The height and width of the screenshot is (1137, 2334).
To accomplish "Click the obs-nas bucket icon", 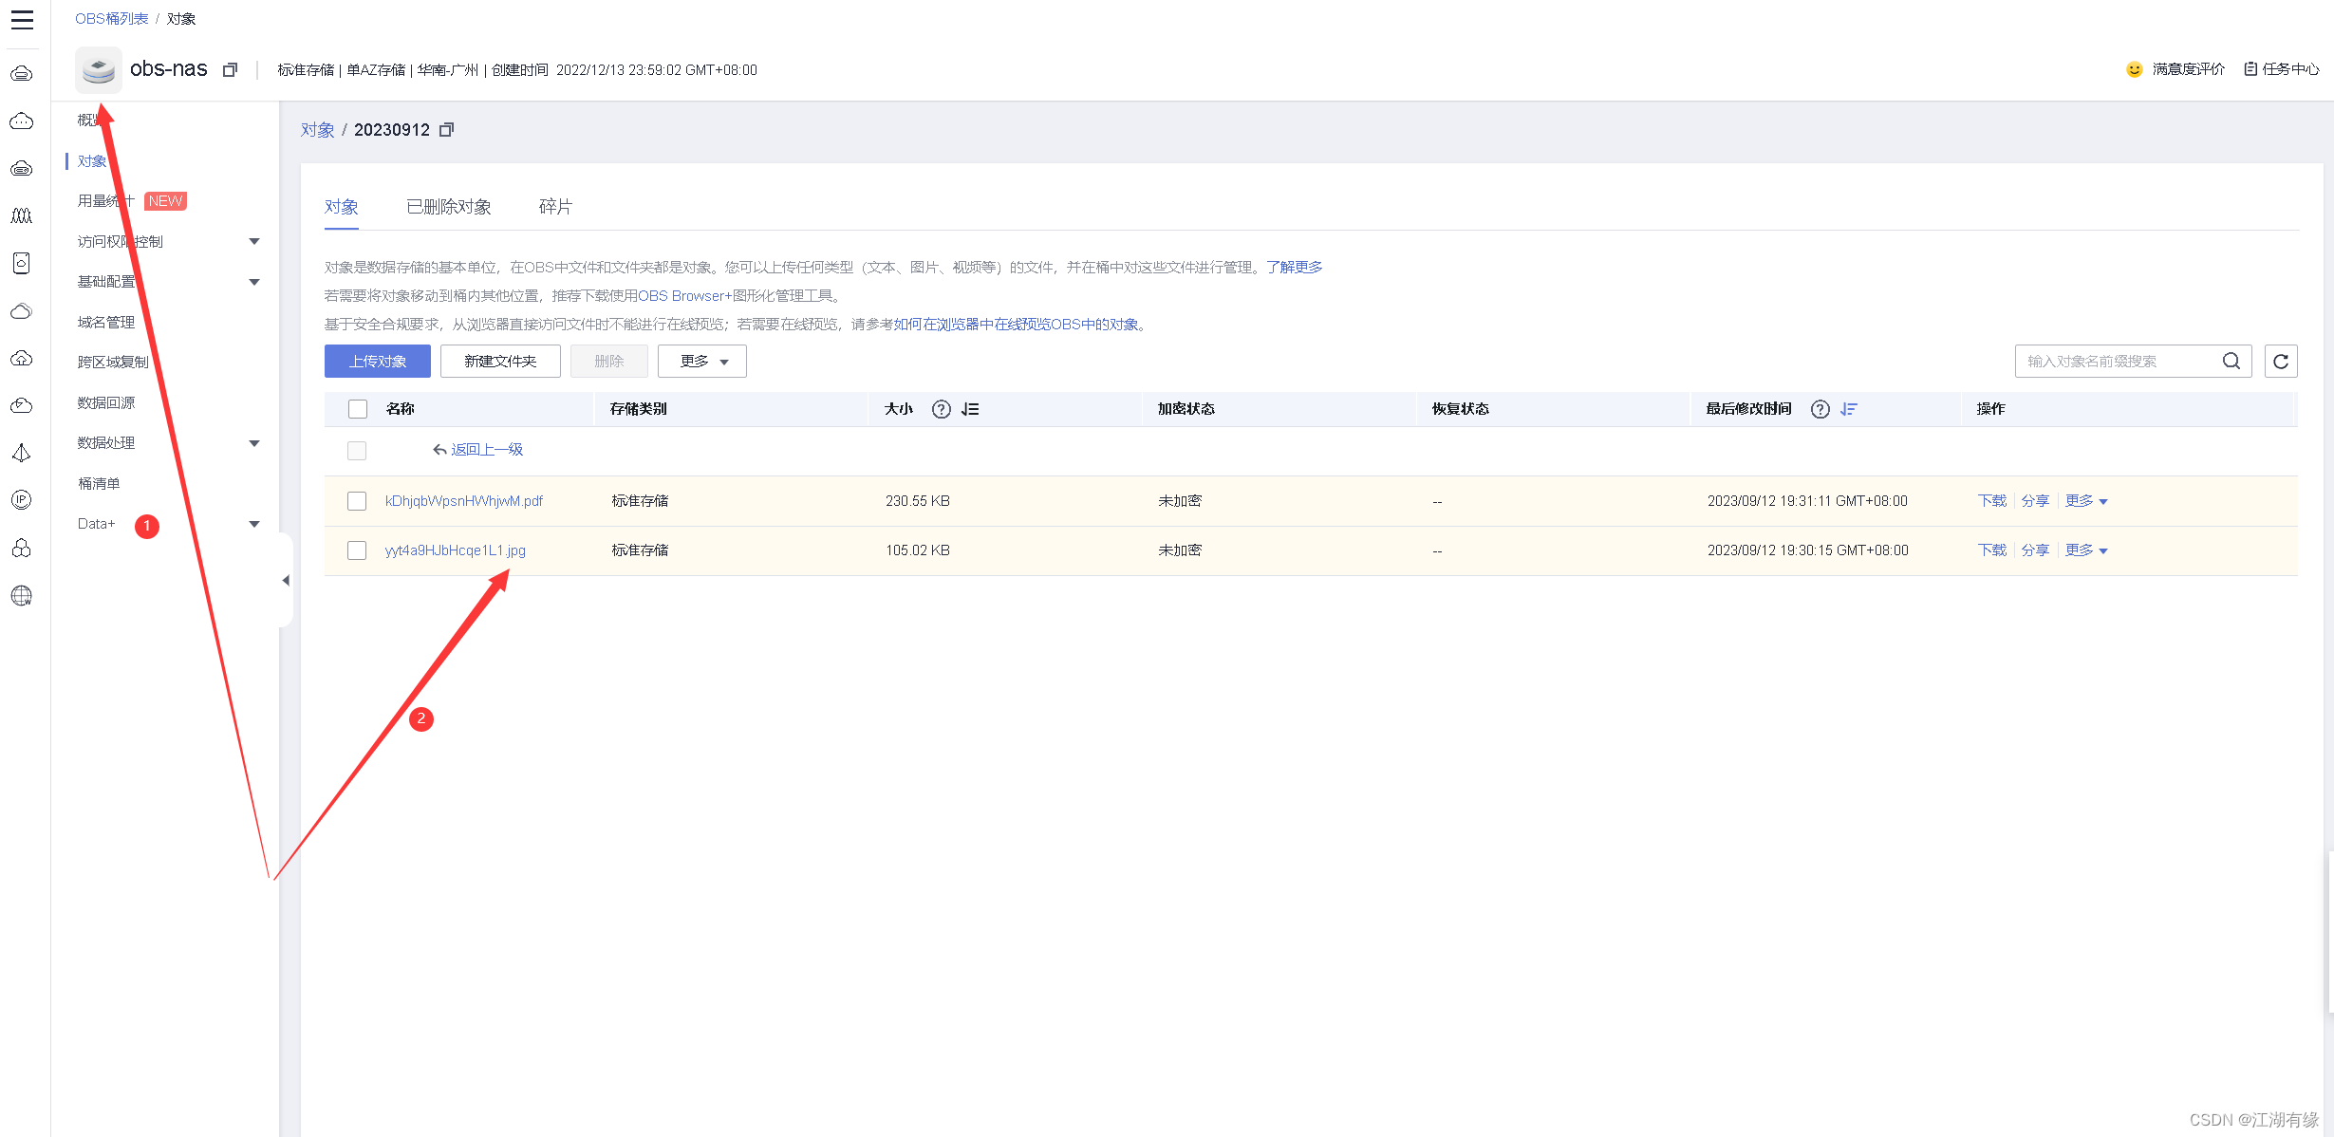I will (x=99, y=69).
